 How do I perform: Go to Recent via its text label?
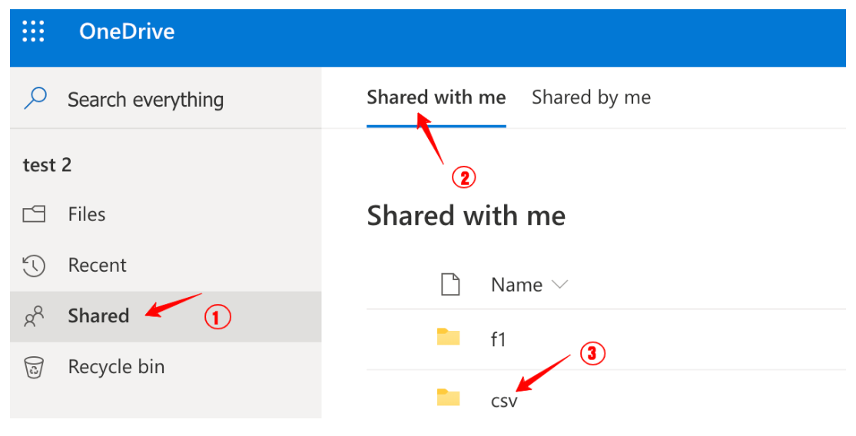click(97, 266)
